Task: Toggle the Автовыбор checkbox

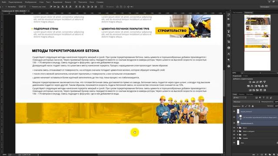Action: [x=6, y=7]
